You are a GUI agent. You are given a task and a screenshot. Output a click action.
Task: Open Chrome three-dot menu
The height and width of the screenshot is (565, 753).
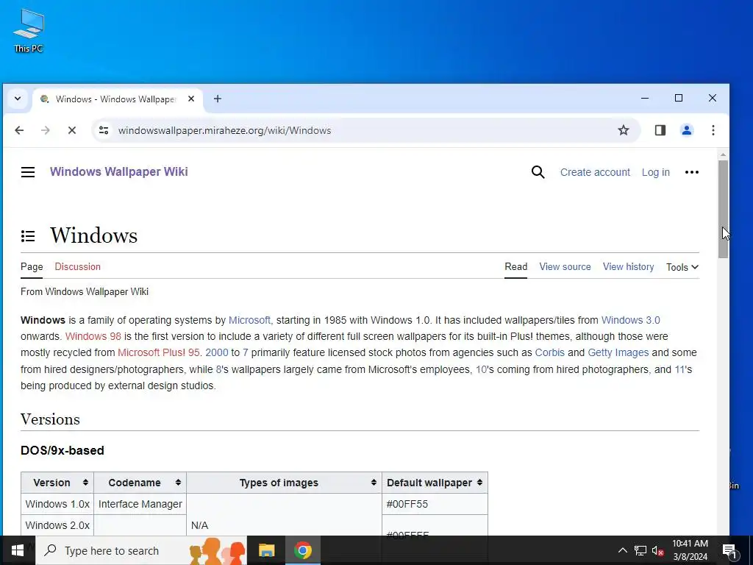(713, 130)
